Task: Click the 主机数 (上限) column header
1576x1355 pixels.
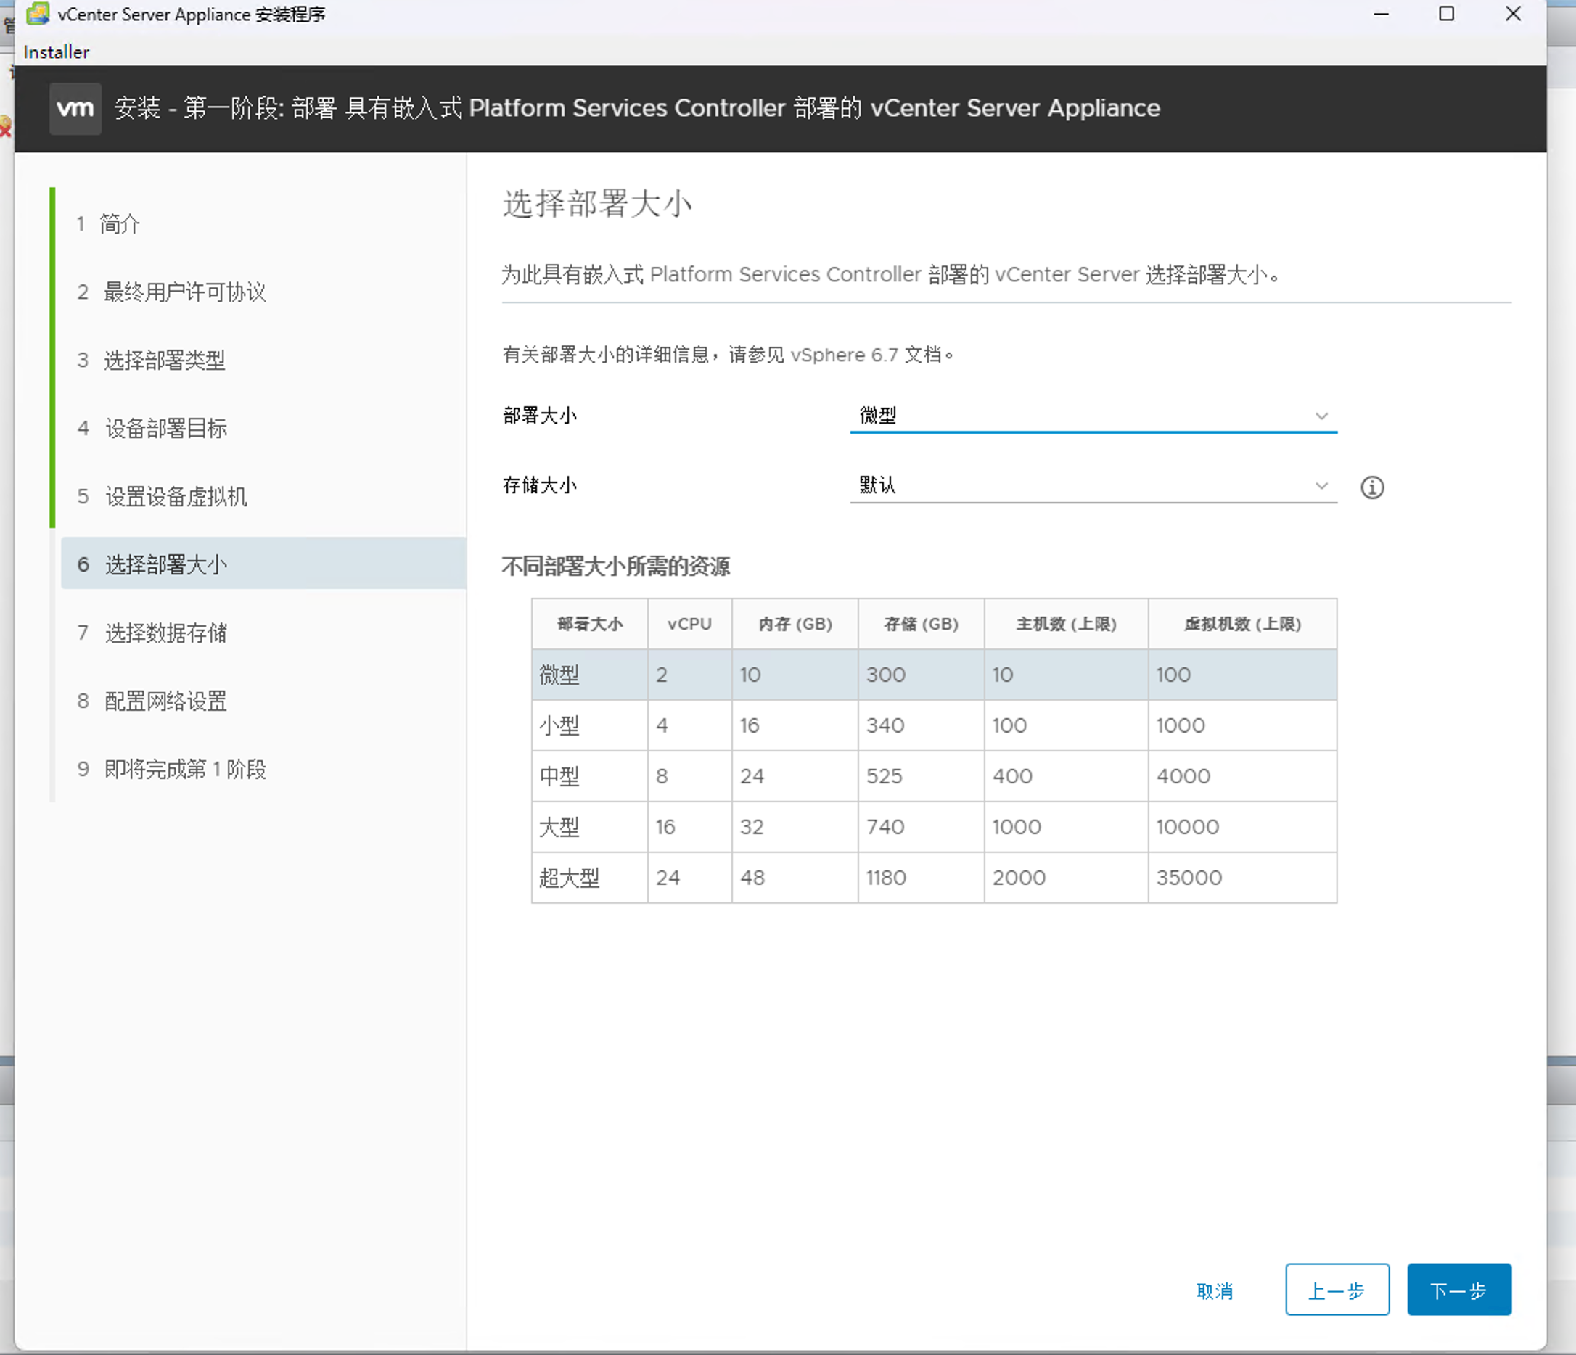Action: click(x=1067, y=624)
